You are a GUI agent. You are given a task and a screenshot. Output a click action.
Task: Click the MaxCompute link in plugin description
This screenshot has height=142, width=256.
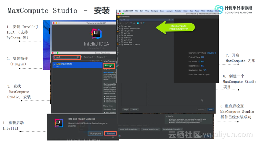click(x=108, y=72)
